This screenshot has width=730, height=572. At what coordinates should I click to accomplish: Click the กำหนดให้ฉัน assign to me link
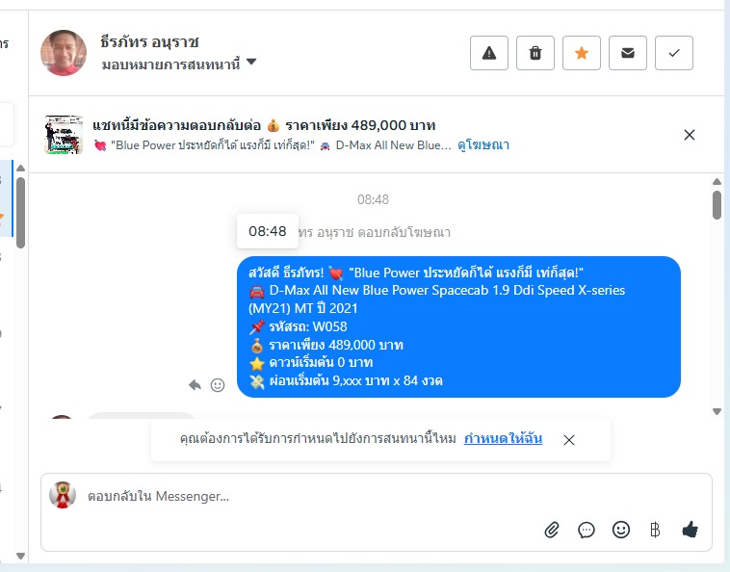pyautogui.click(x=503, y=438)
